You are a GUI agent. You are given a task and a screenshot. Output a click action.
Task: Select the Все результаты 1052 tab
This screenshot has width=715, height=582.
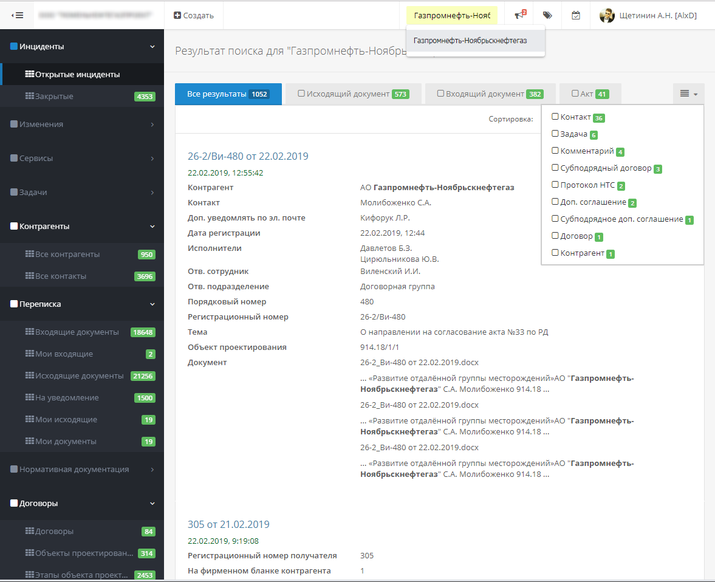click(228, 94)
